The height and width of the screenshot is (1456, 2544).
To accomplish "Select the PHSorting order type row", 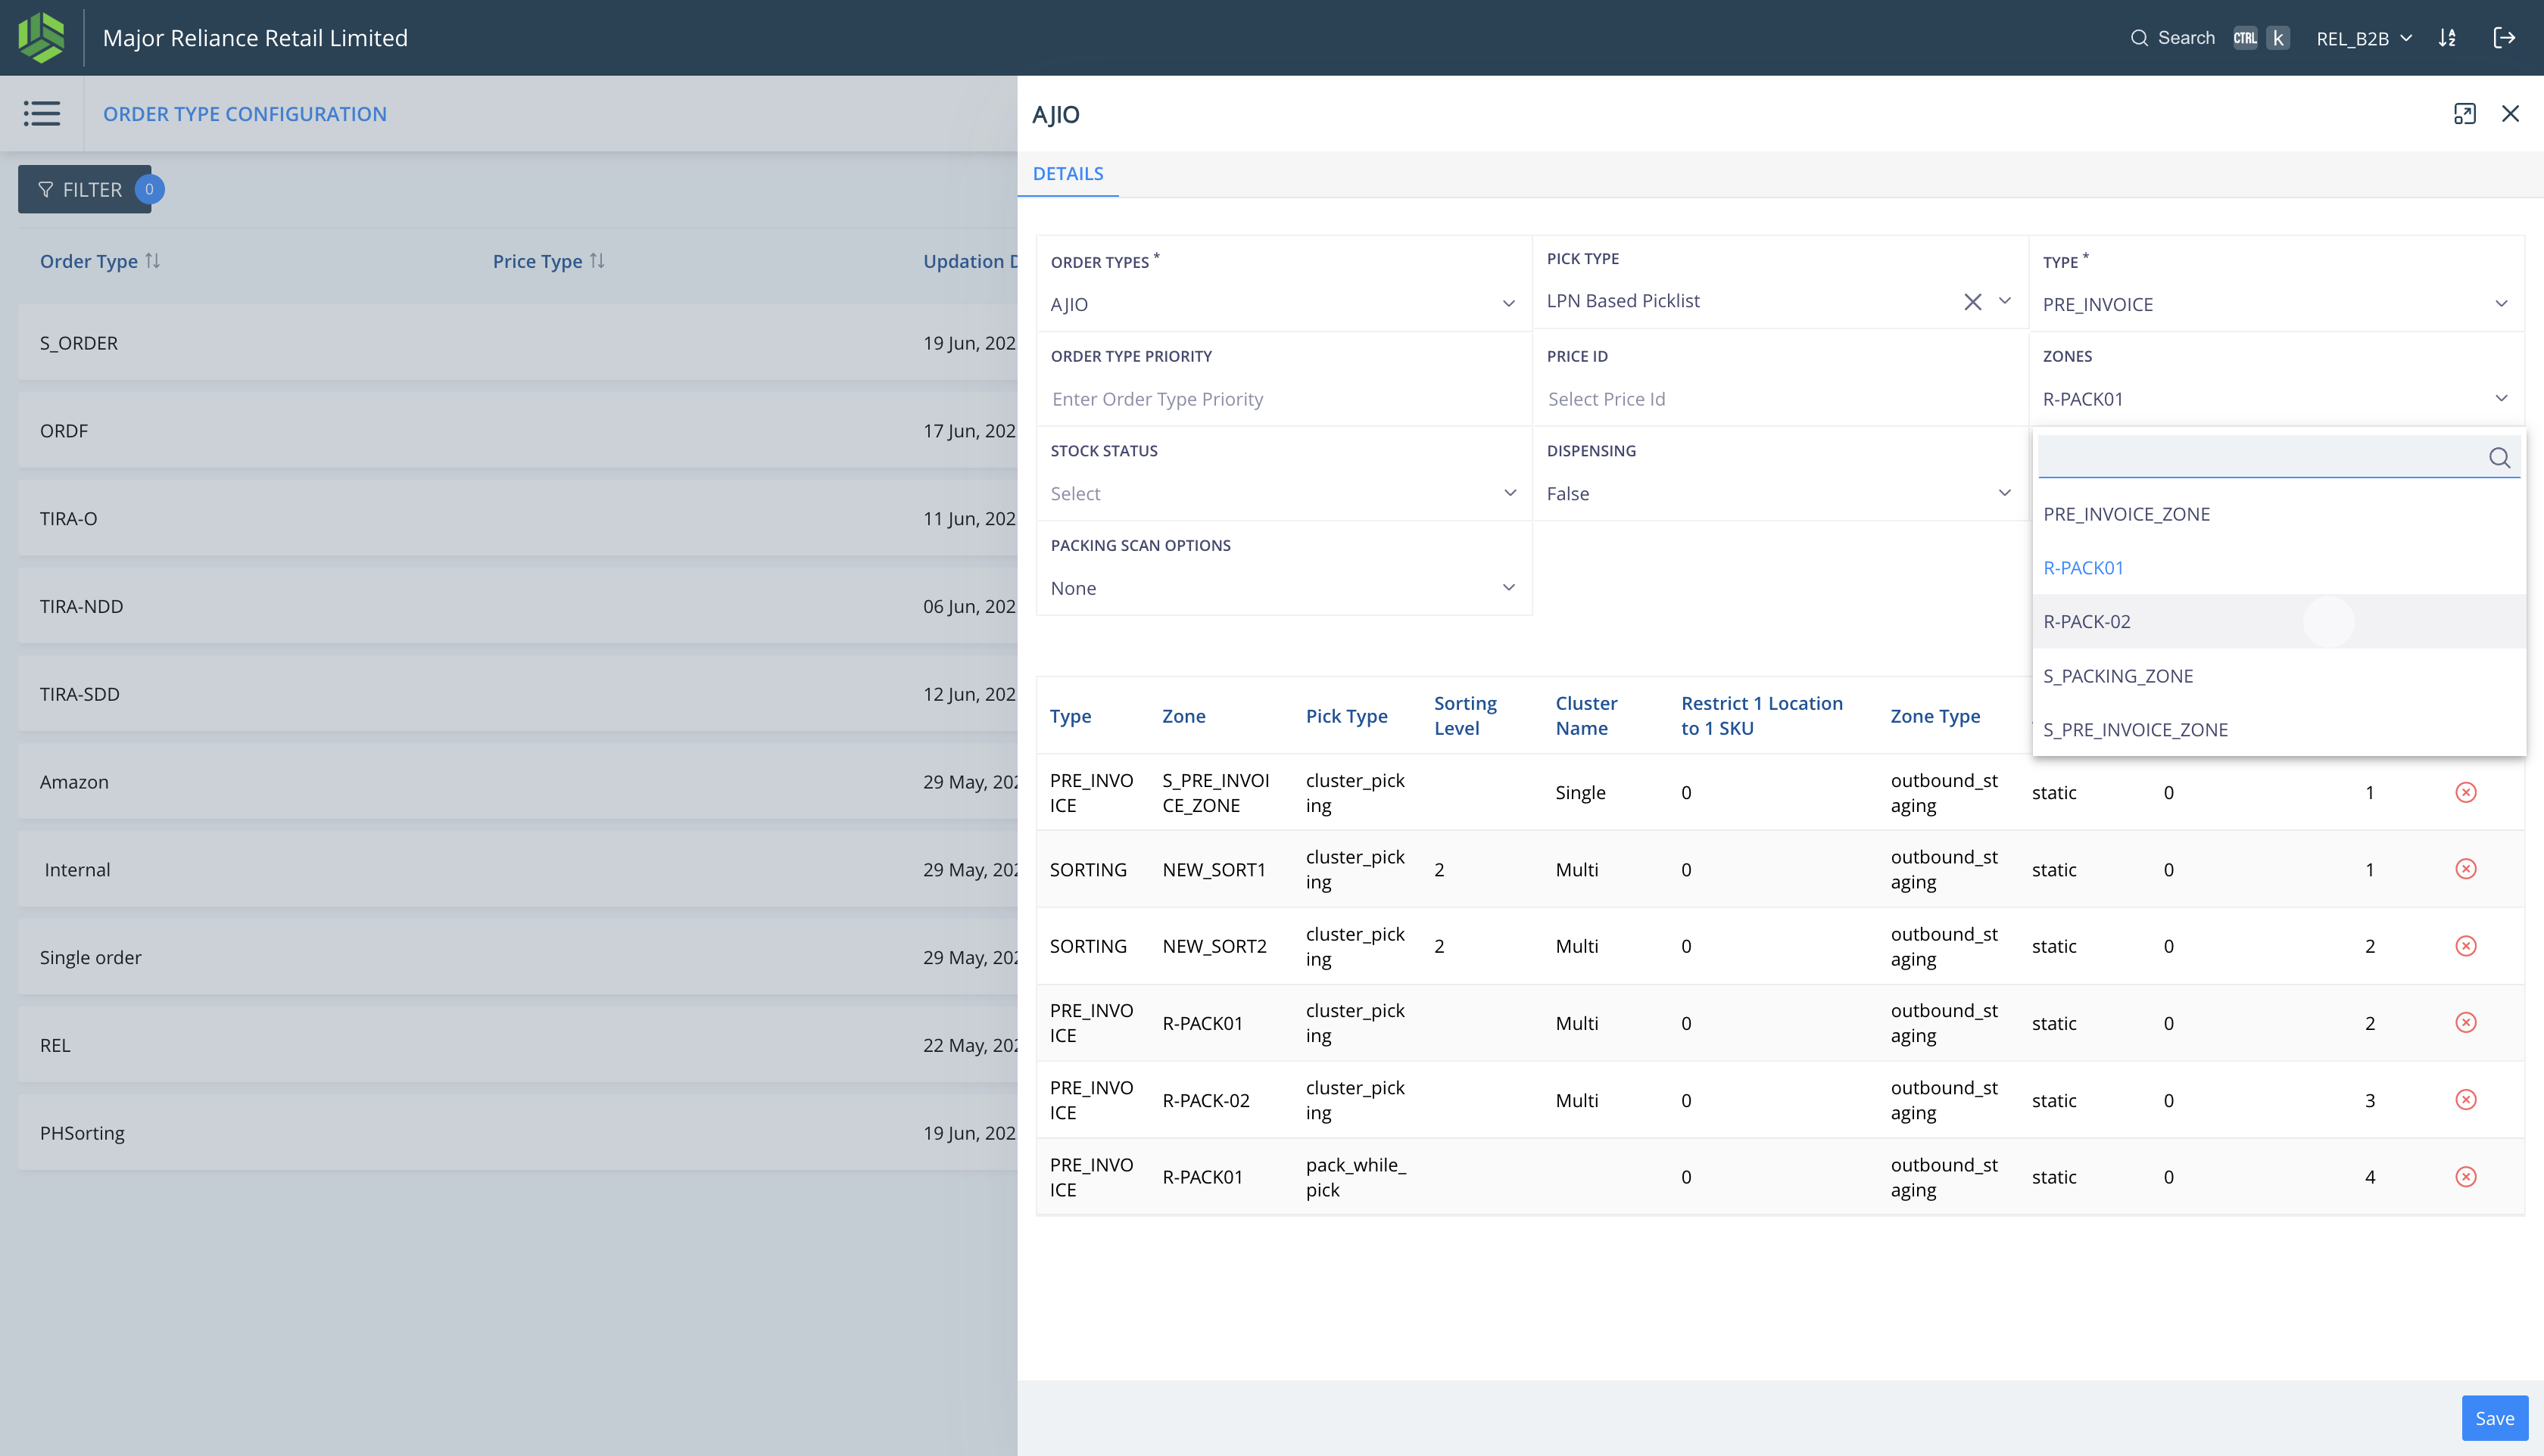I will (517, 1133).
